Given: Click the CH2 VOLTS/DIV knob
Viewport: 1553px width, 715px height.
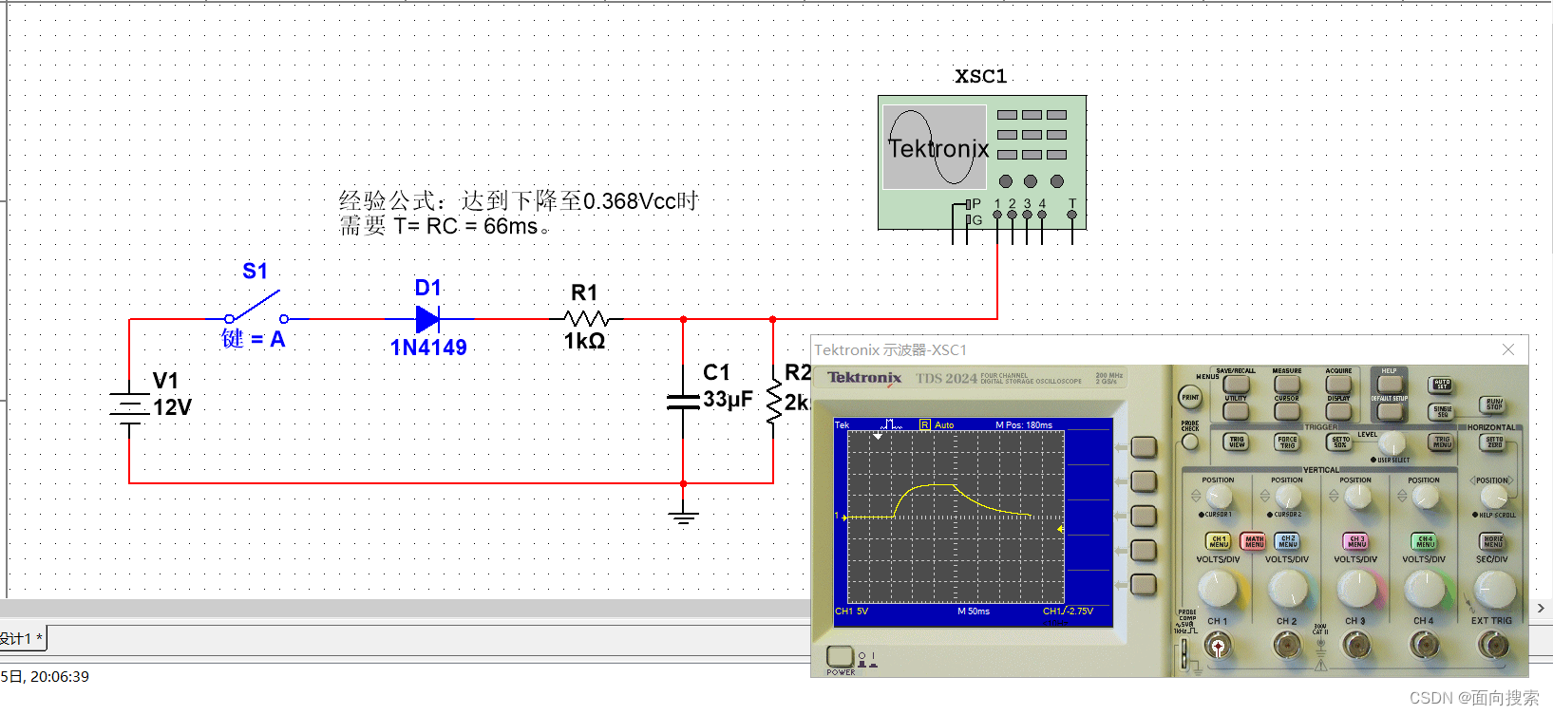Looking at the screenshot, I should [1288, 590].
